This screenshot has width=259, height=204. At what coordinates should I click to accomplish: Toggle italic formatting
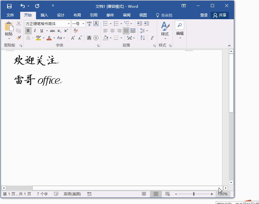35,31
